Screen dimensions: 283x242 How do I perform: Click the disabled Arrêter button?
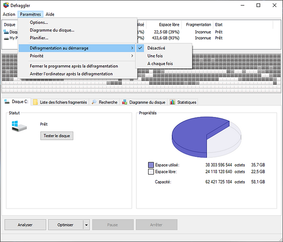point(157,225)
